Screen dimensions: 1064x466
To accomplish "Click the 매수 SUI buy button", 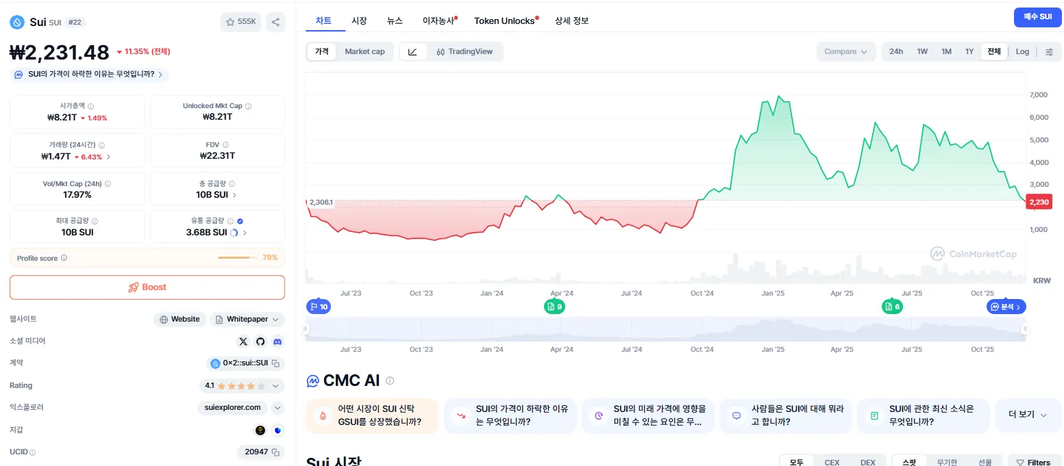I will pos(1037,17).
